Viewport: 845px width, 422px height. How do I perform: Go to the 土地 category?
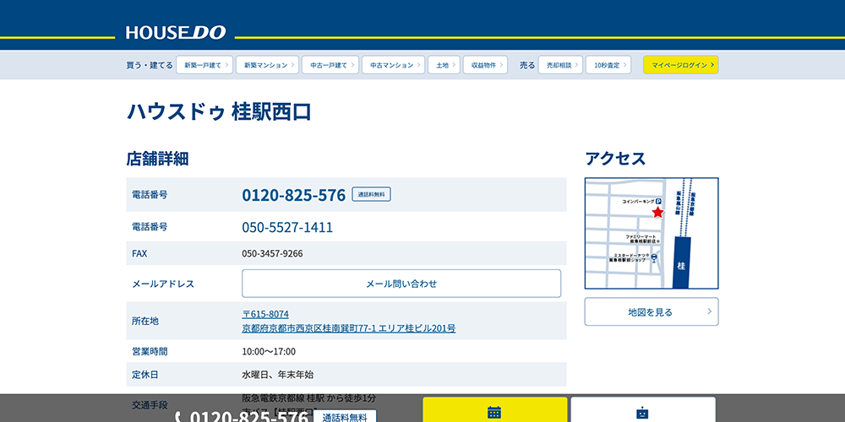pos(444,65)
